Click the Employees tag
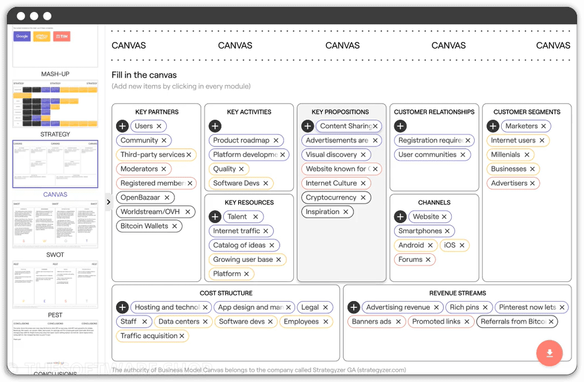 point(306,321)
